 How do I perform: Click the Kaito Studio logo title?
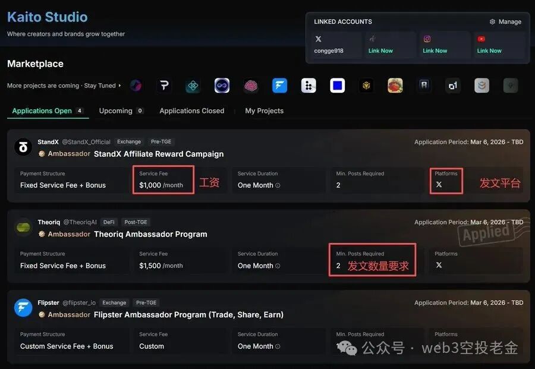[48, 17]
